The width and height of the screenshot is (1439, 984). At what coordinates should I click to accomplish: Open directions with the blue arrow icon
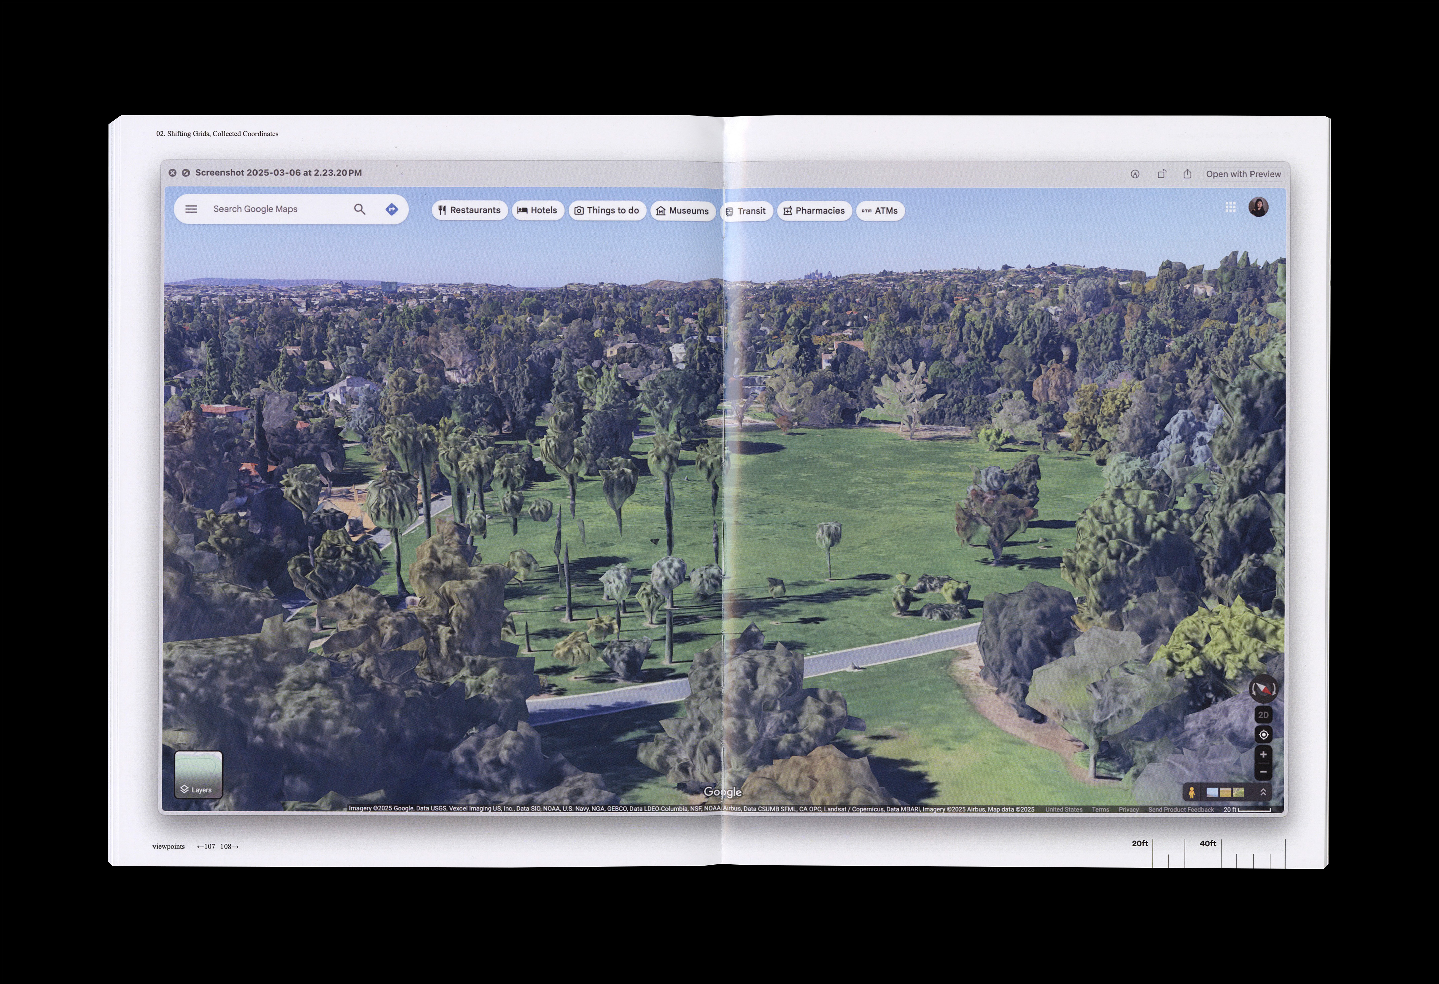tap(391, 209)
